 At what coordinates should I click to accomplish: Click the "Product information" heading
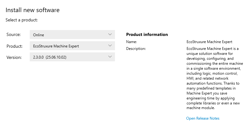[x=147, y=34]
